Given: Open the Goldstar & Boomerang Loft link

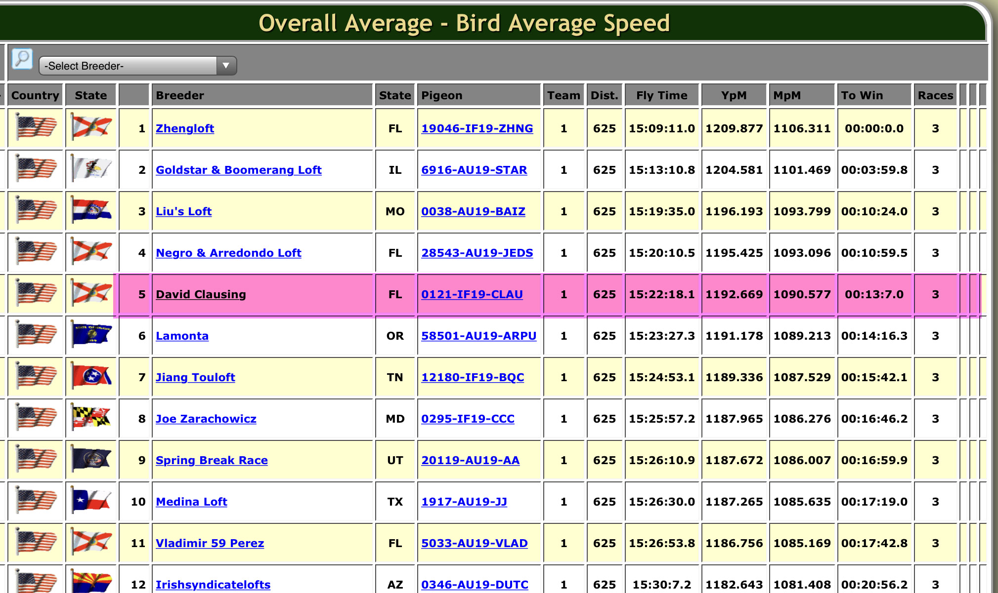Looking at the screenshot, I should point(238,170).
